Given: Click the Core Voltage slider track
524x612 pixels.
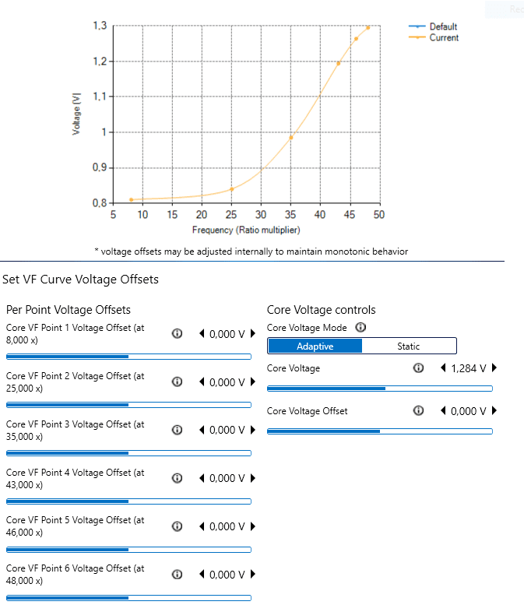Looking at the screenshot, I should pos(380,389).
